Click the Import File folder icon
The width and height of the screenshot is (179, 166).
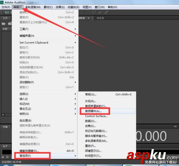click(x=10, y=23)
